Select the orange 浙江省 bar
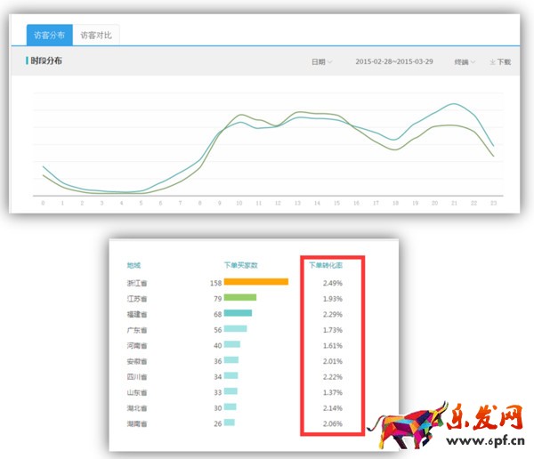The image size is (534, 459). (x=255, y=282)
